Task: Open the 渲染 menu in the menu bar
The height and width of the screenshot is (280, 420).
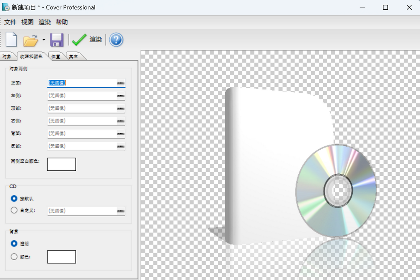Action: coord(44,22)
